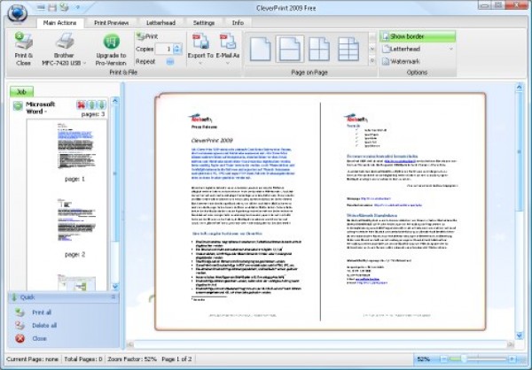This screenshot has width=532, height=370.
Task: Click the preview vertical scrollbar down arrow
Action: (x=519, y=335)
